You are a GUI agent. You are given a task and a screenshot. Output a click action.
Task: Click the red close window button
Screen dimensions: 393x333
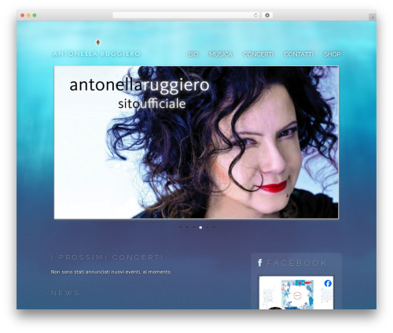(23, 15)
